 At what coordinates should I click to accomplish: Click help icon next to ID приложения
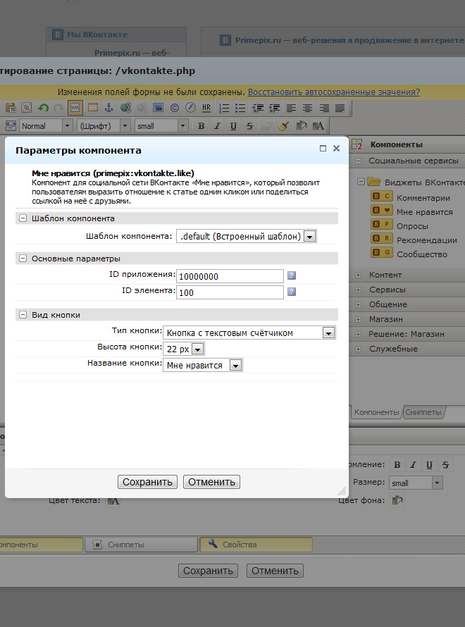click(x=291, y=276)
